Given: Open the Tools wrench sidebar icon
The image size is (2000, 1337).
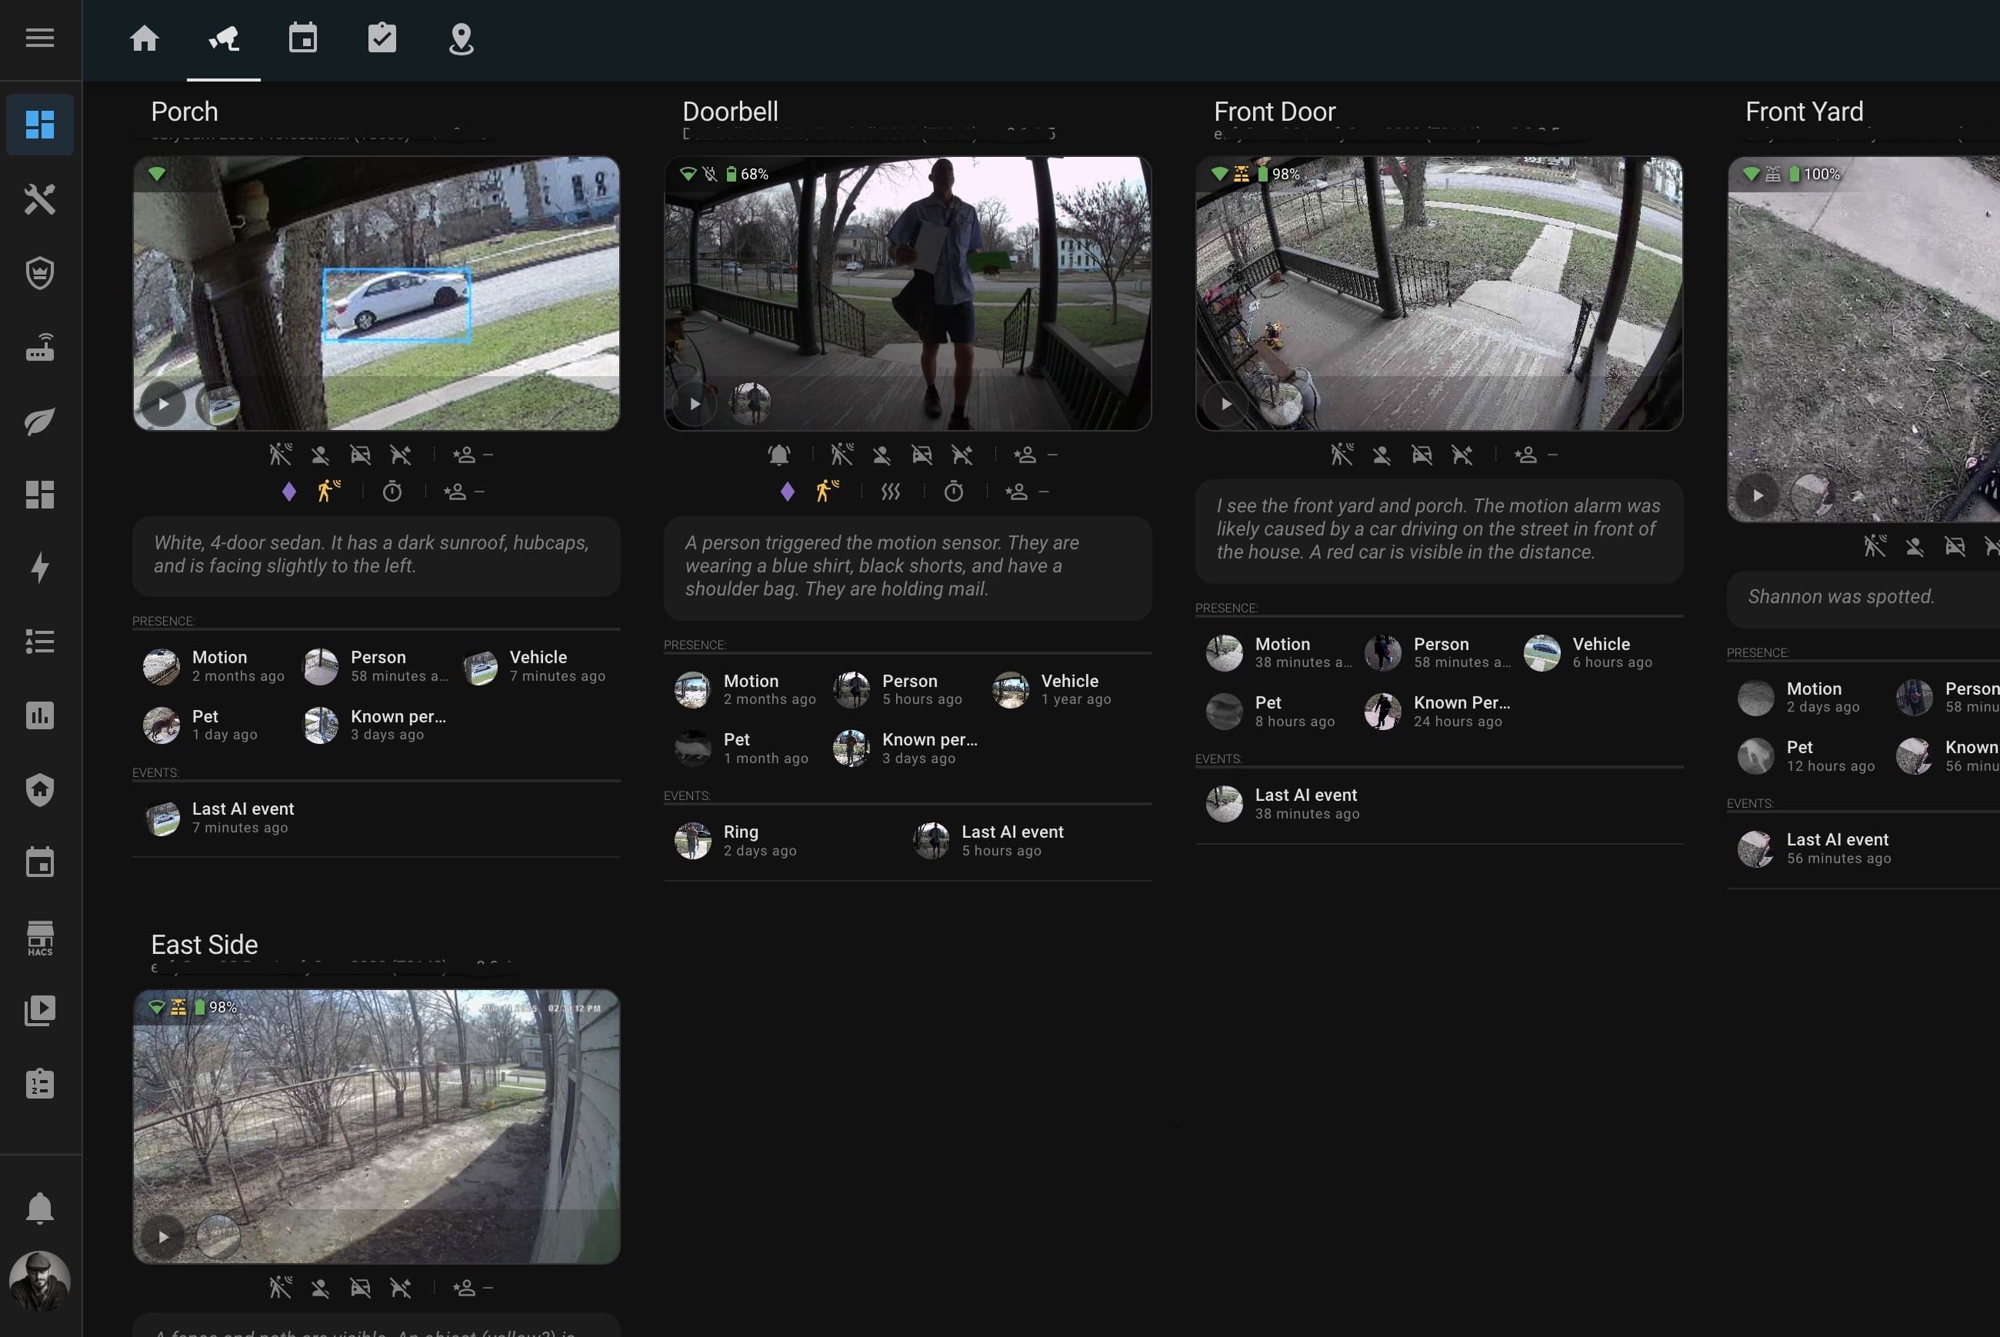Looking at the screenshot, I should (x=40, y=198).
